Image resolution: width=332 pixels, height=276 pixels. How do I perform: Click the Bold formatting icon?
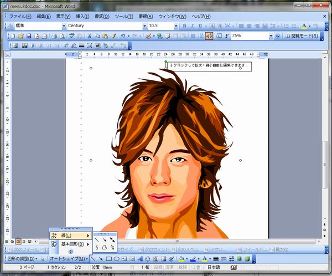pos(184,26)
